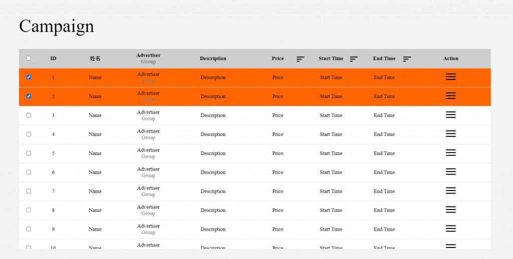This screenshot has height=259, width=513.
Task: Click the Description column header
Action: [x=213, y=58]
